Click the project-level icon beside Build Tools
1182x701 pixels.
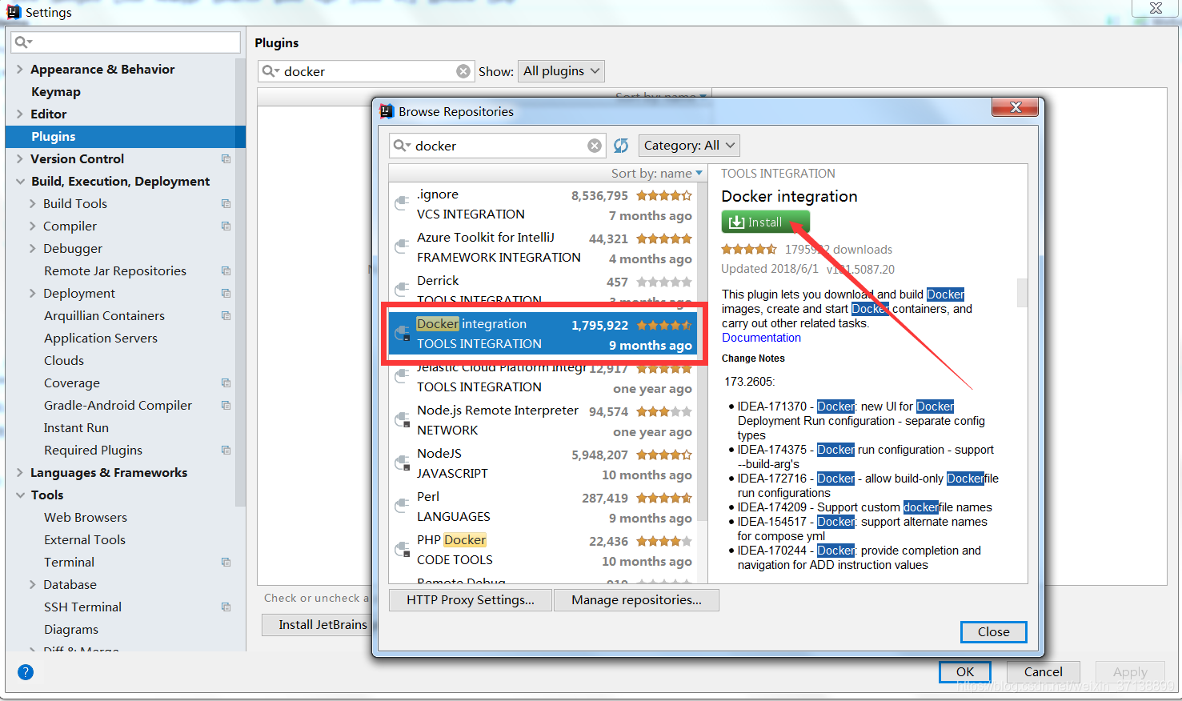(226, 203)
